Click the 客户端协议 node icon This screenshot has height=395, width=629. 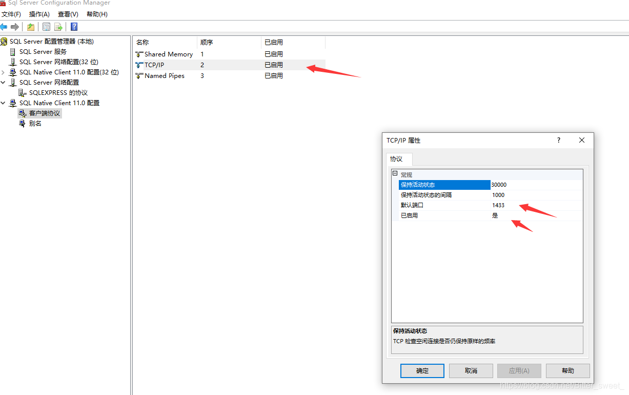pyautogui.click(x=23, y=113)
